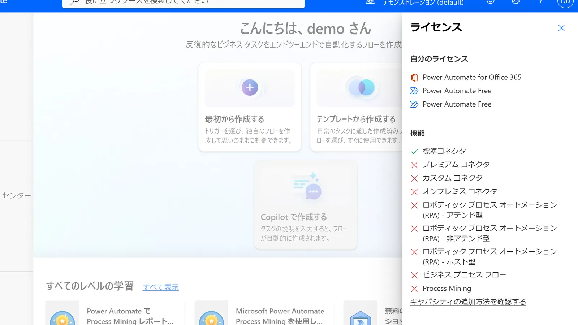Click the 機能 heading
Screen dimensions: 578x325
click(x=417, y=133)
